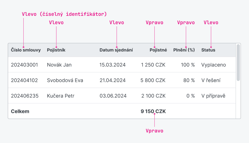Click the date 21.04.2024 cell

tap(113, 80)
